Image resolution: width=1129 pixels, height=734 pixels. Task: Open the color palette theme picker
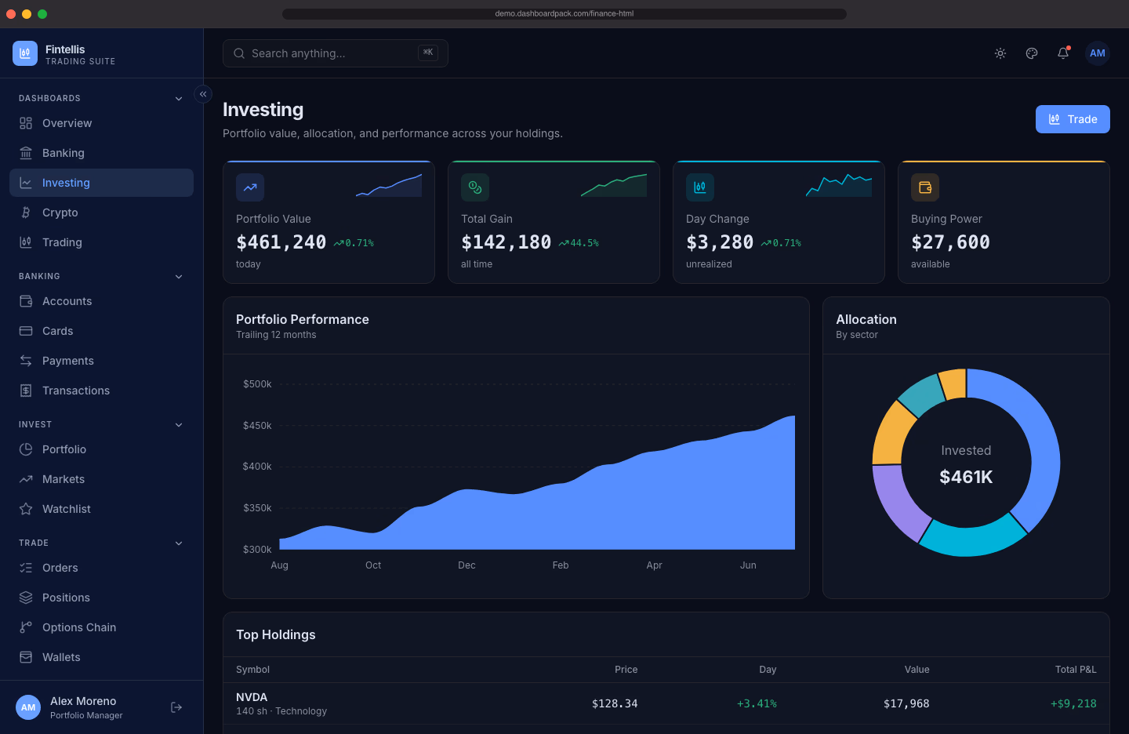(x=1032, y=53)
